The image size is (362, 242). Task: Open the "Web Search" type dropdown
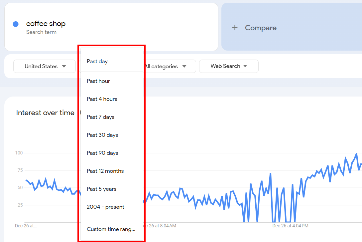point(229,66)
